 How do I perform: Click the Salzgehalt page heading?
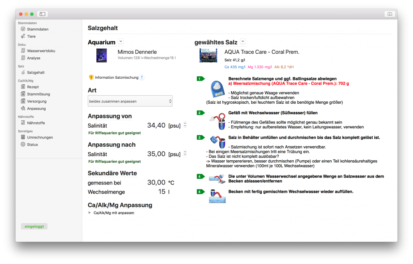(x=103, y=28)
